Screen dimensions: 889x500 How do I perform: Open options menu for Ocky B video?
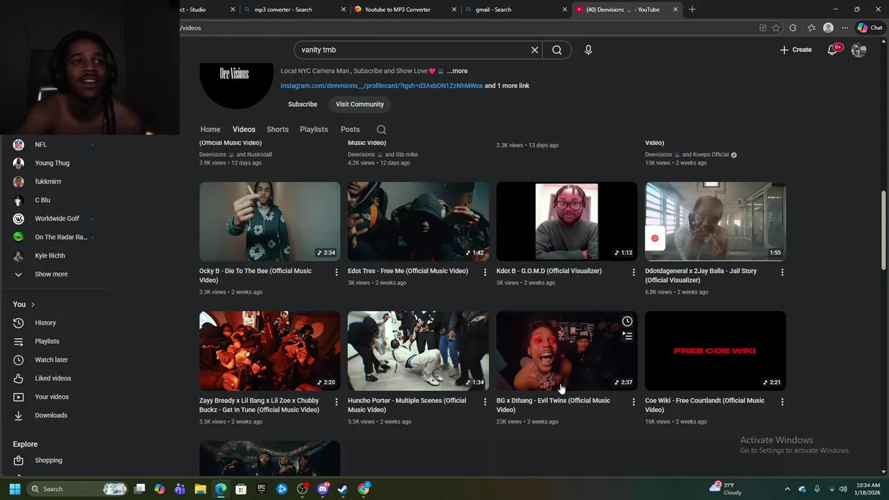click(x=336, y=272)
